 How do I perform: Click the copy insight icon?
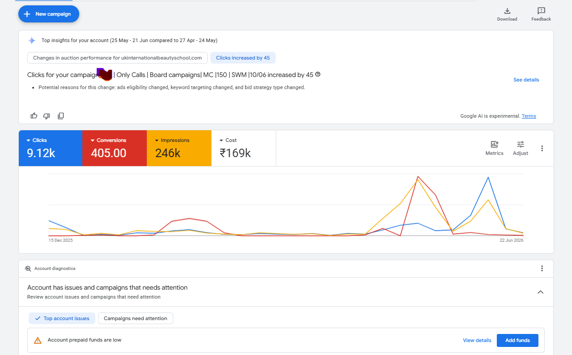[61, 116]
